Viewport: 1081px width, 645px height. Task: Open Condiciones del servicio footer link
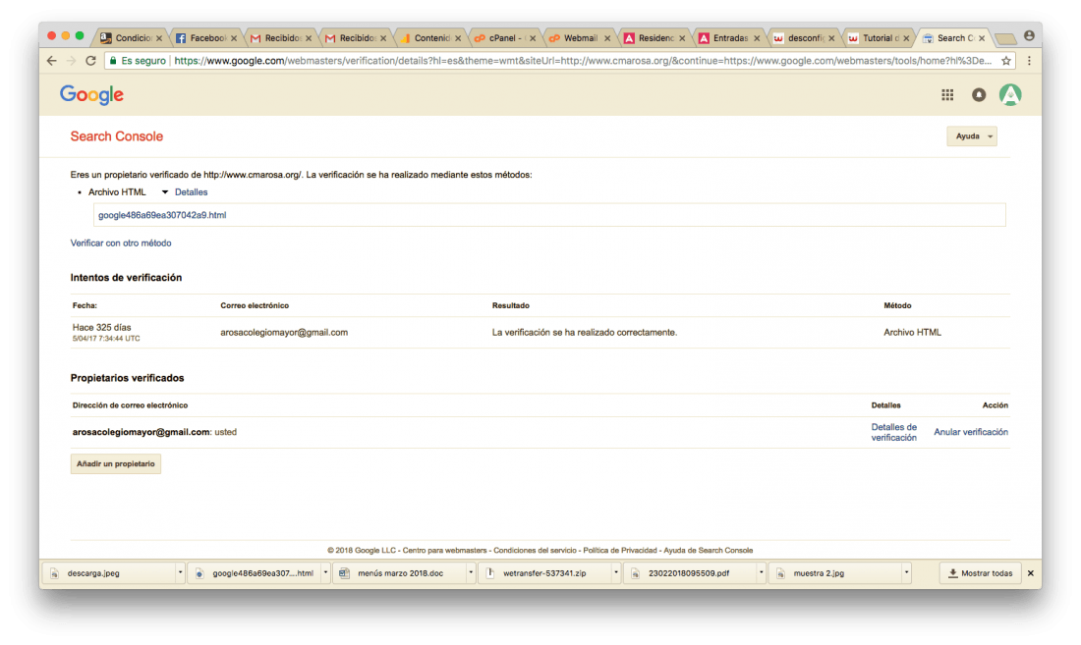[x=535, y=551]
